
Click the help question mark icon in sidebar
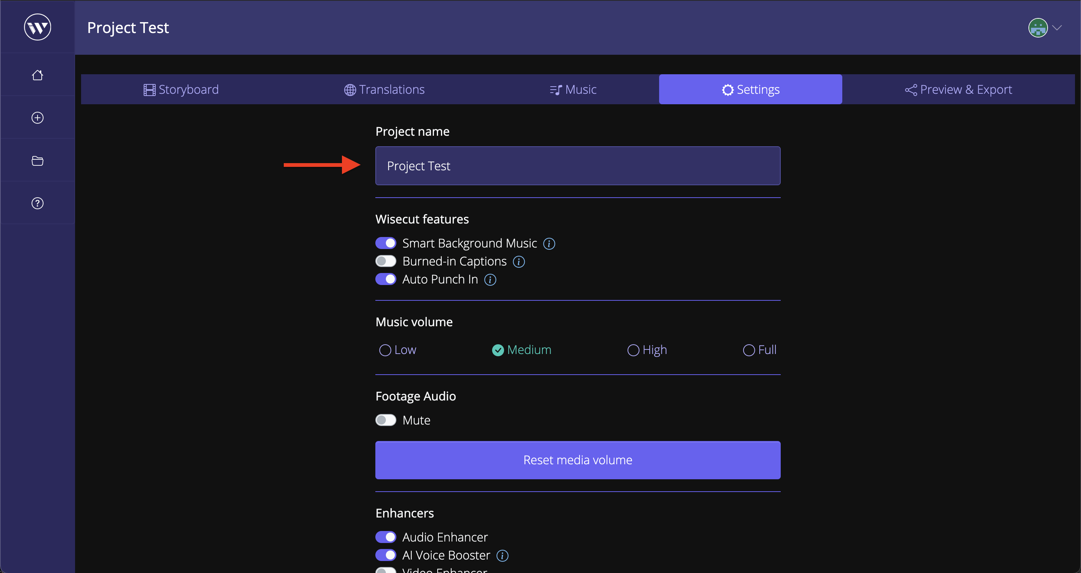click(x=38, y=203)
